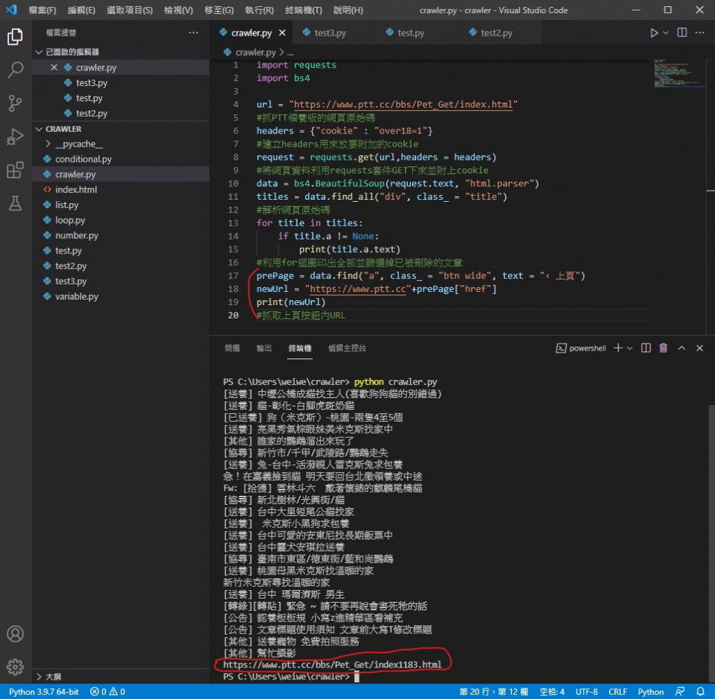The height and width of the screenshot is (699, 715).
Task: Click the errors and warnings status indicator
Action: [x=108, y=692]
